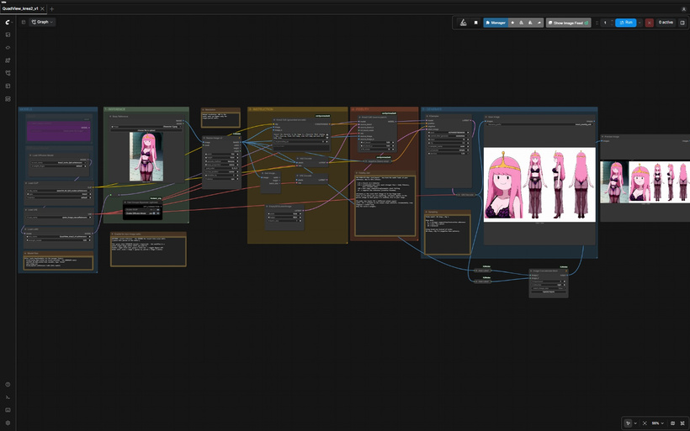Collapse the Save Image node via its dot
690x431 pixels.
click(x=486, y=117)
